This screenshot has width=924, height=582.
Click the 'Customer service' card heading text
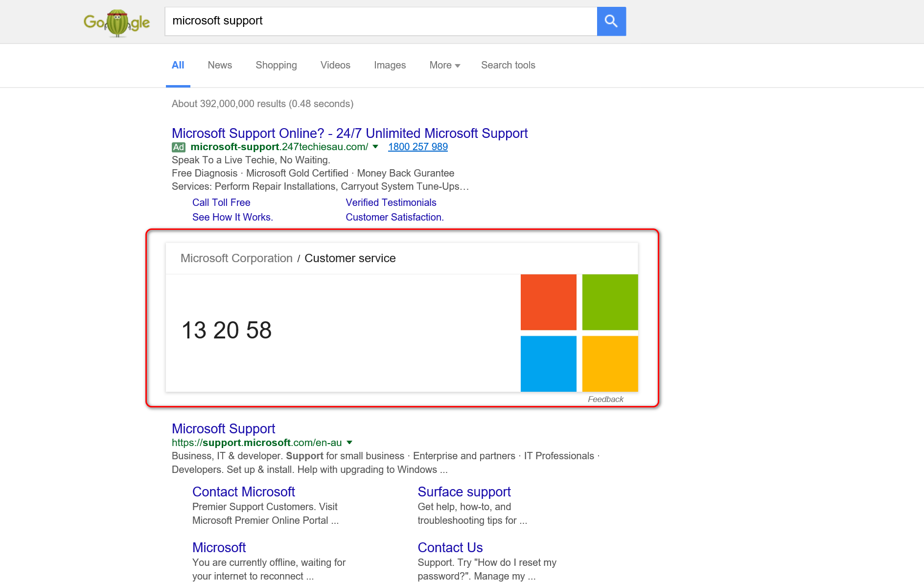[350, 258]
